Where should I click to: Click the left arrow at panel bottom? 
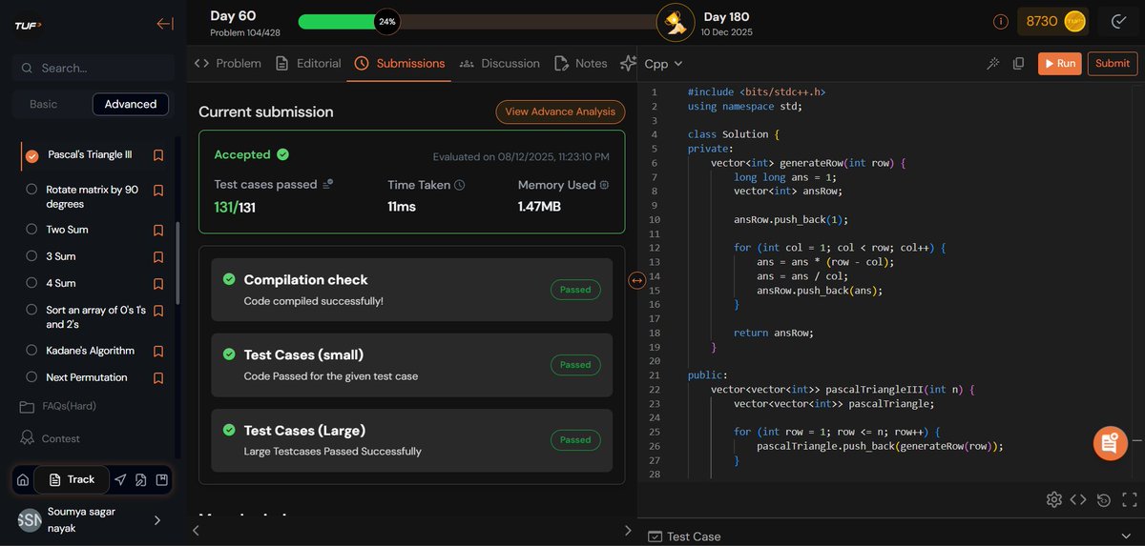[197, 530]
